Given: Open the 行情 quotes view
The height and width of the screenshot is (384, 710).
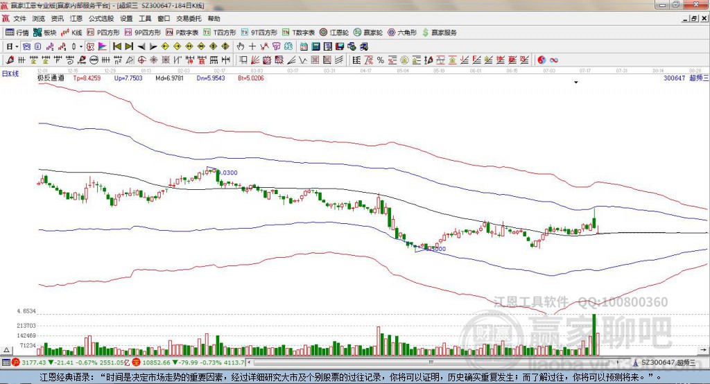Looking at the screenshot, I should pos(17,33).
